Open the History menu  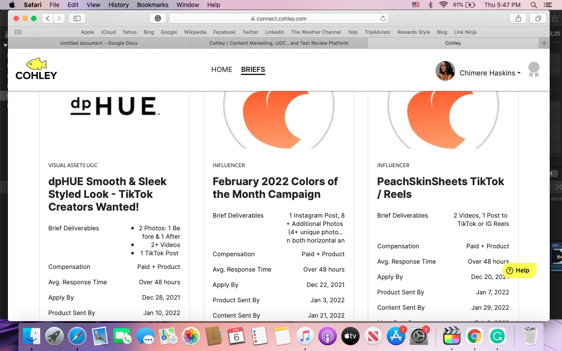pyautogui.click(x=118, y=5)
